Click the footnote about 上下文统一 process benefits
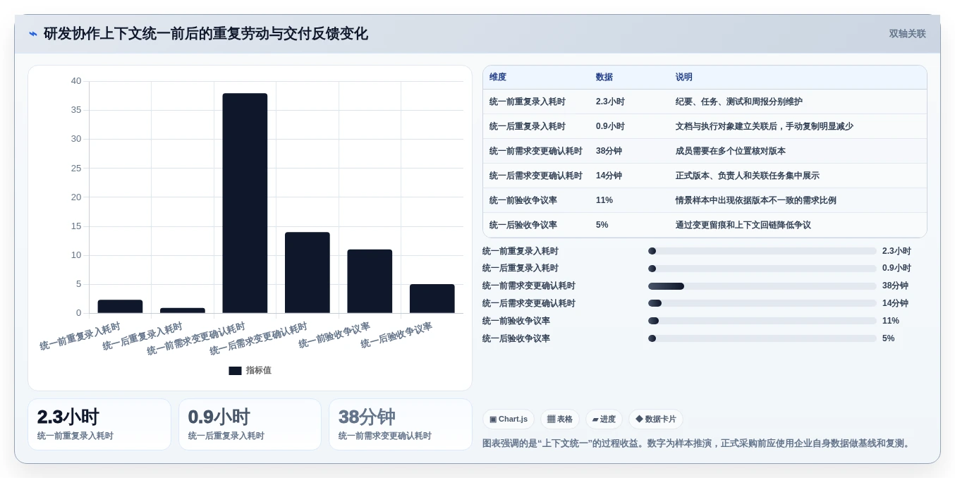Screen dimensions: 955x478 (698, 443)
